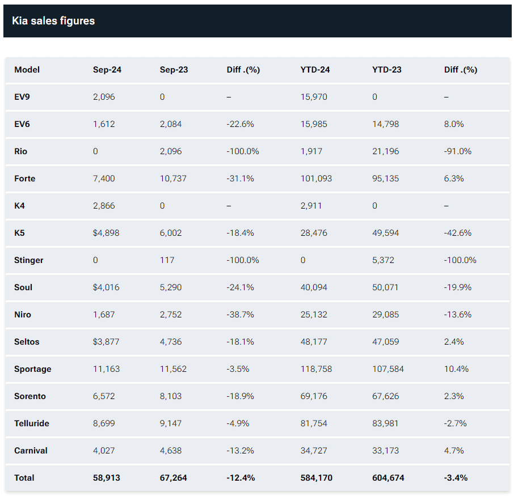Click the Carnival model name
This screenshot has height=496, width=514.
[x=31, y=451]
